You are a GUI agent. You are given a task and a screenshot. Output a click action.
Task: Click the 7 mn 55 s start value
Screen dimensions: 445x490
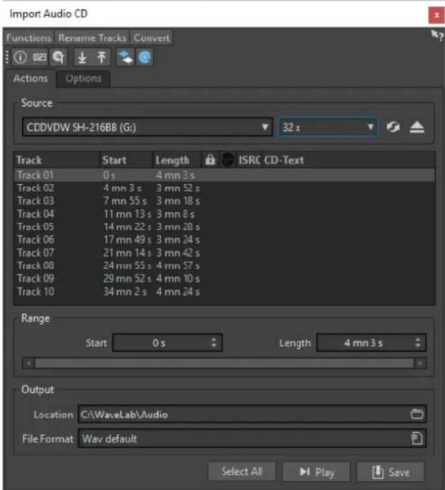[x=125, y=201]
